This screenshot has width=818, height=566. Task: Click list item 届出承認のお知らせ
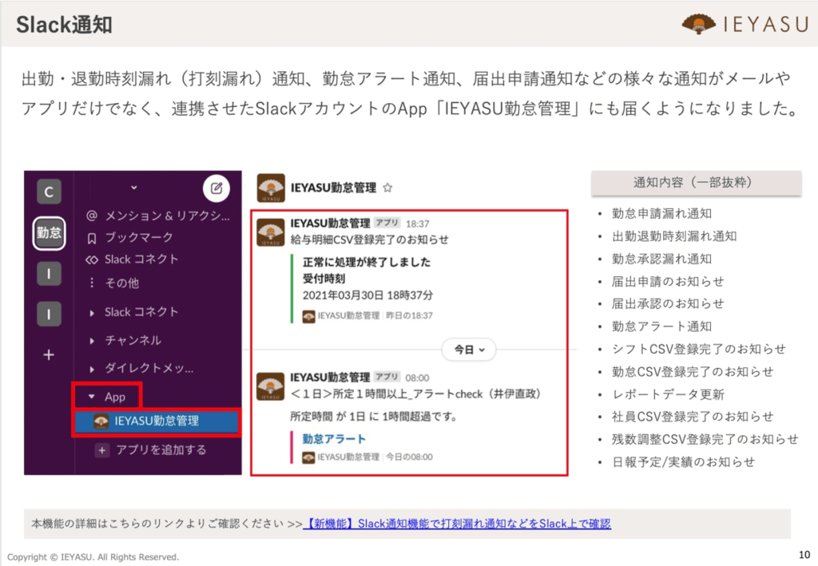click(668, 304)
